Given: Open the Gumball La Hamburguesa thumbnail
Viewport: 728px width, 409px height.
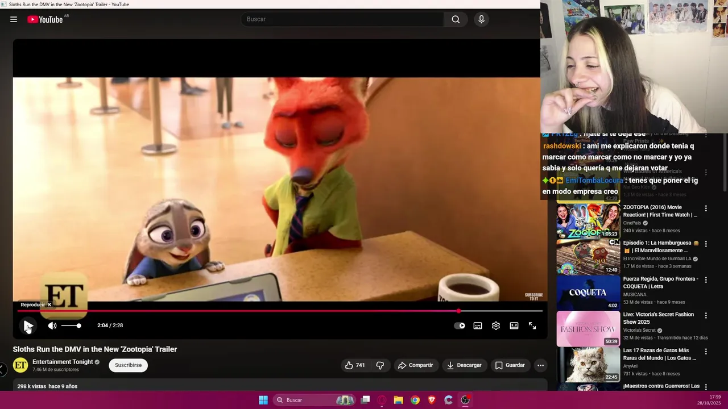Looking at the screenshot, I should point(588,257).
